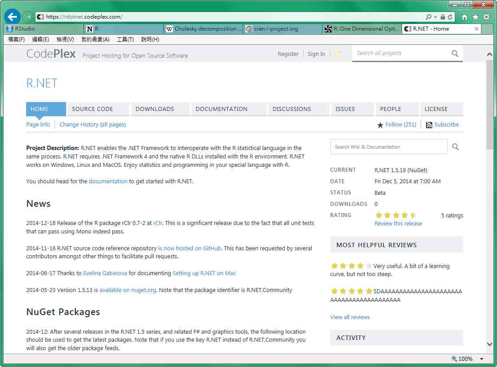The height and width of the screenshot is (367, 497).
Task: Open the Evelina Gabasova link
Action: pos(105,273)
